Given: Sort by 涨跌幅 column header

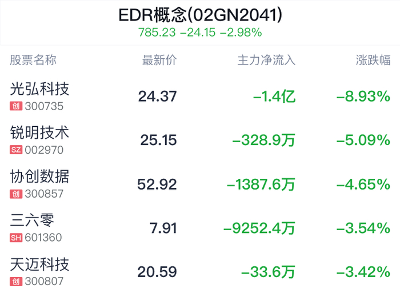Looking at the screenshot, I should point(373,61).
